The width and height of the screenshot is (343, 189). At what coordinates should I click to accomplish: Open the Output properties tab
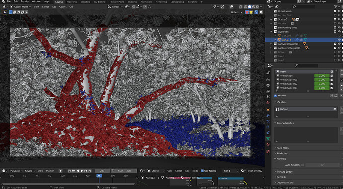268,86
